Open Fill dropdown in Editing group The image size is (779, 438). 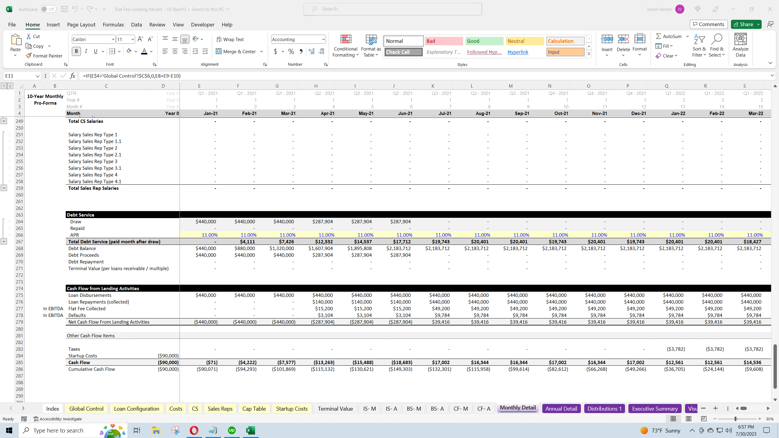point(664,46)
